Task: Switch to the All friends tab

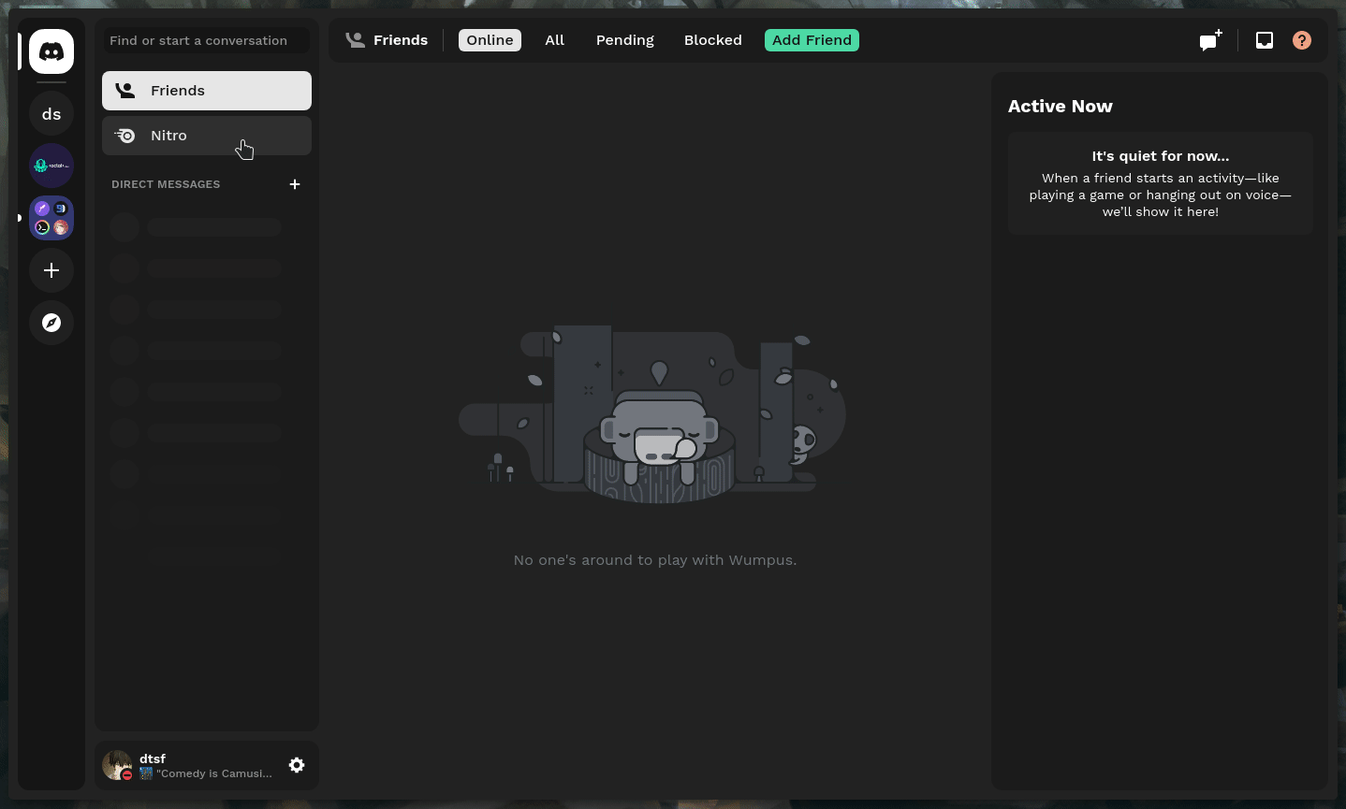Action: click(555, 40)
